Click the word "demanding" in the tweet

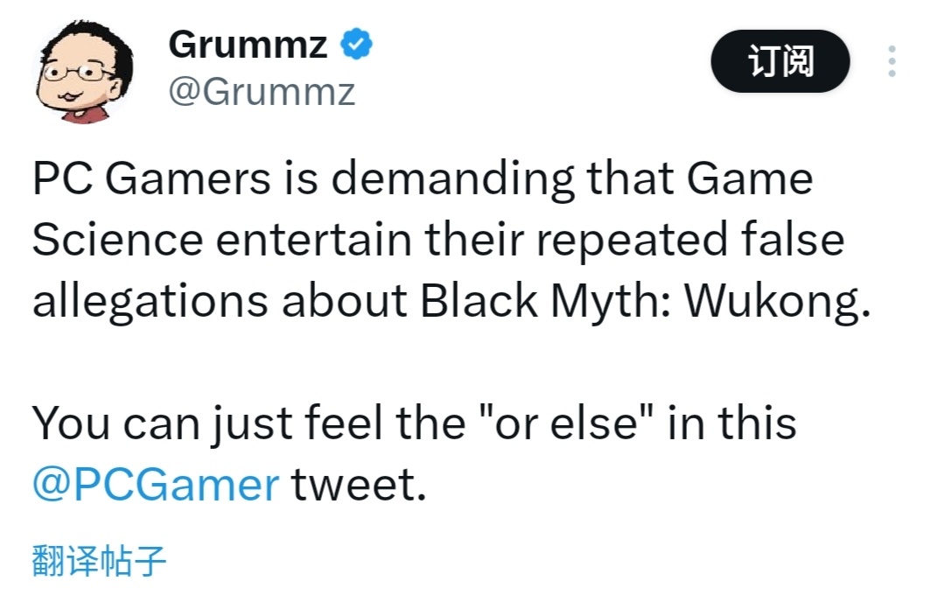[x=452, y=179]
